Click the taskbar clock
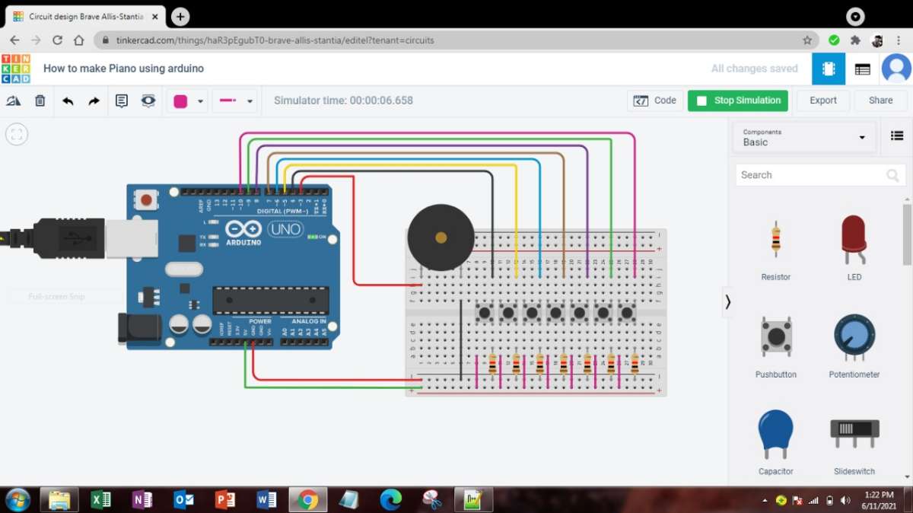Screen dimensions: 913x513 click(x=879, y=500)
